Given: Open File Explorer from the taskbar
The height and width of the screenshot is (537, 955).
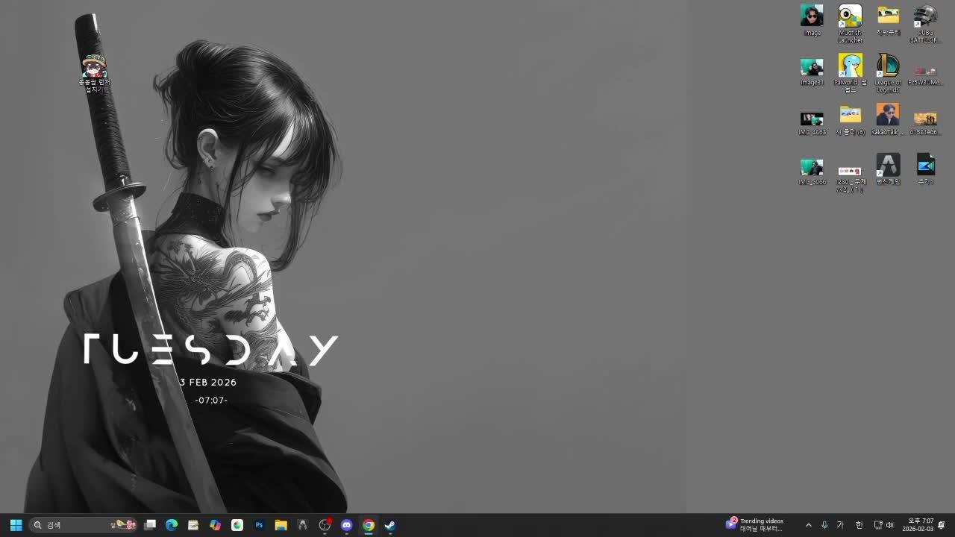Looking at the screenshot, I should pyautogui.click(x=281, y=525).
